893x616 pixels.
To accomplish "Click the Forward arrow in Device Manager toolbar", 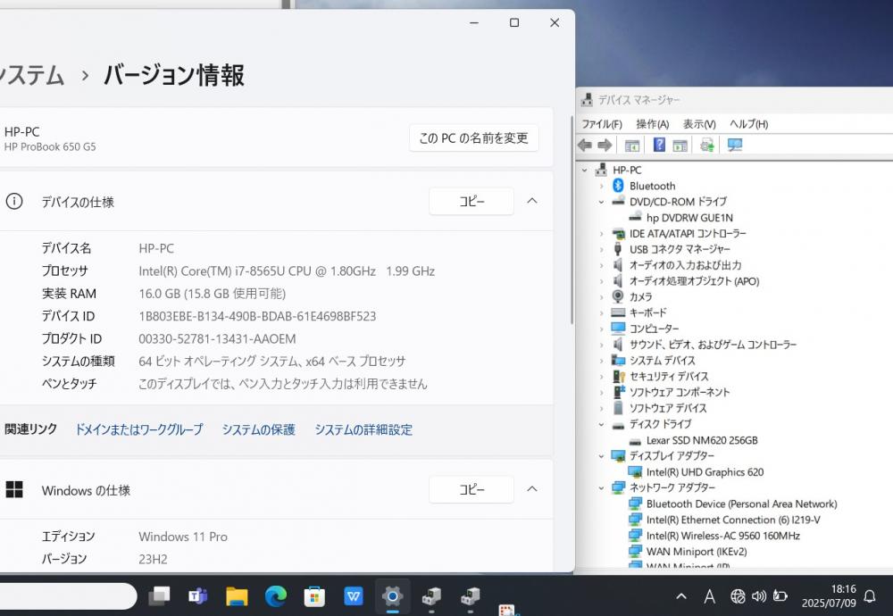I will click(605, 146).
